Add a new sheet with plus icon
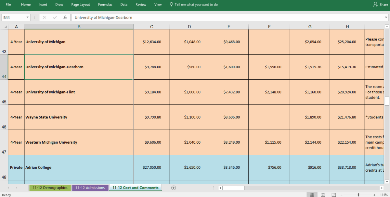This screenshot has width=390, height=197. tap(174, 188)
